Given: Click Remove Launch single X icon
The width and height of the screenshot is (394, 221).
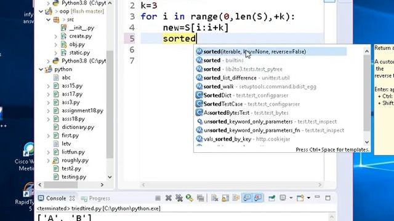Looking at the screenshot, I should [x=168, y=198].
